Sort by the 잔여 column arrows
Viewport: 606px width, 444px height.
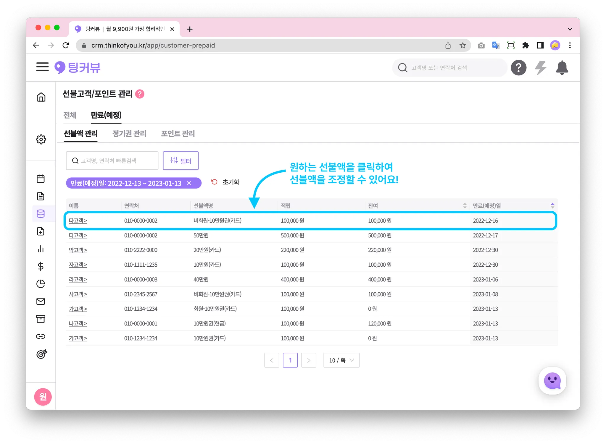click(x=465, y=206)
